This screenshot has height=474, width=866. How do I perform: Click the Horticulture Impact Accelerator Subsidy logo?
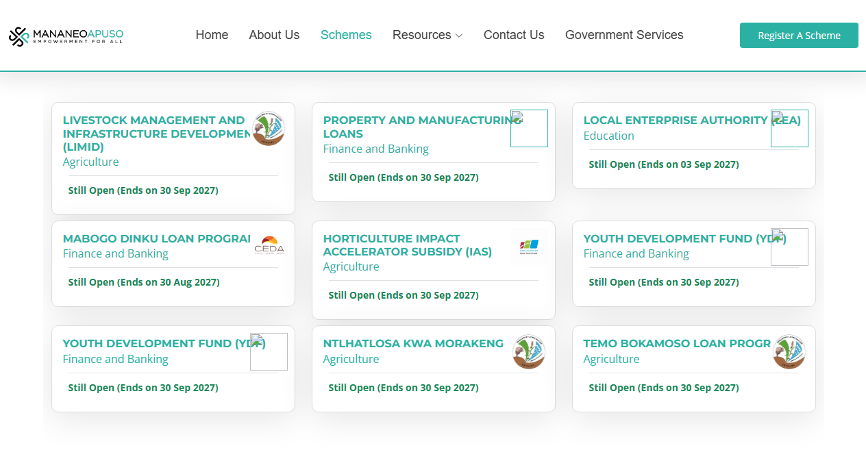[529, 246]
